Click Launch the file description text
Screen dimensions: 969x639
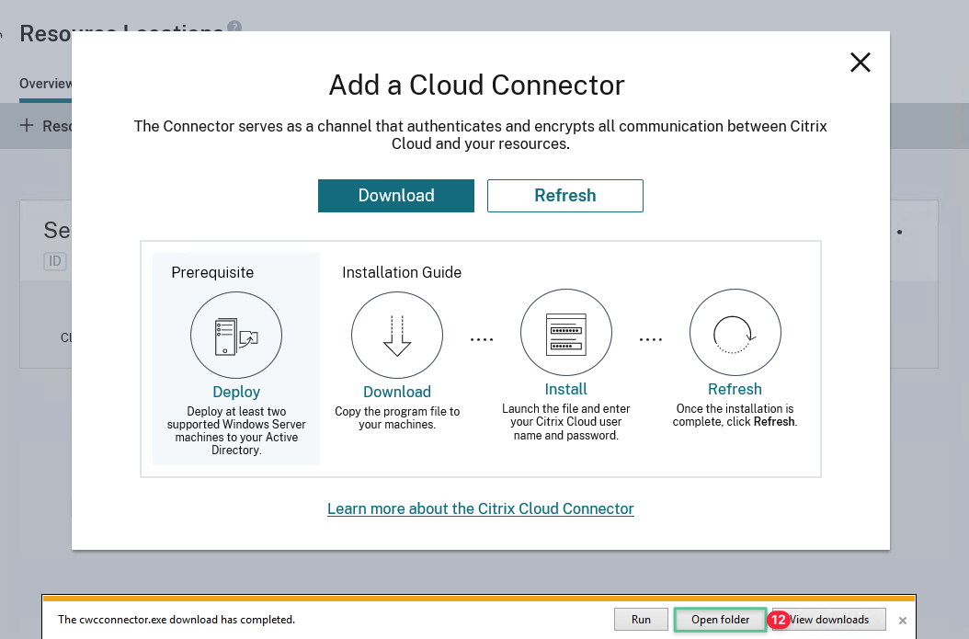(x=566, y=422)
